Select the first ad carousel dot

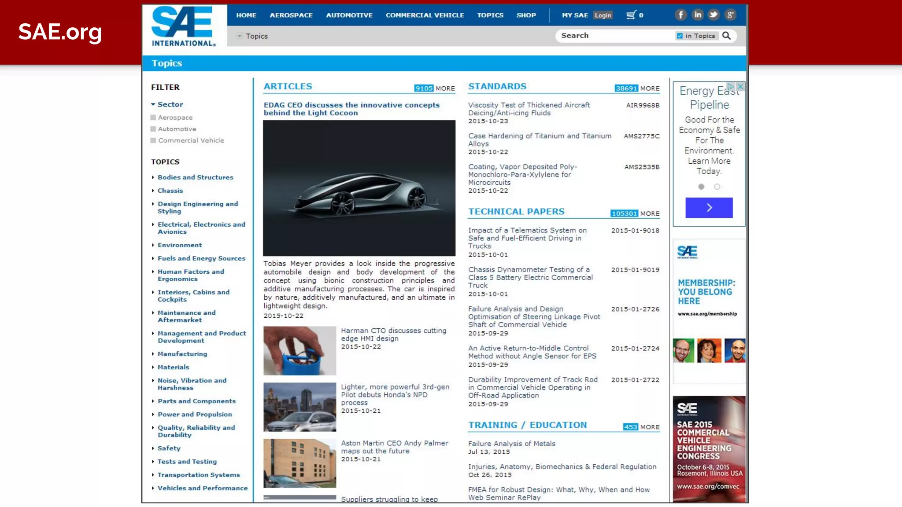[x=701, y=187]
